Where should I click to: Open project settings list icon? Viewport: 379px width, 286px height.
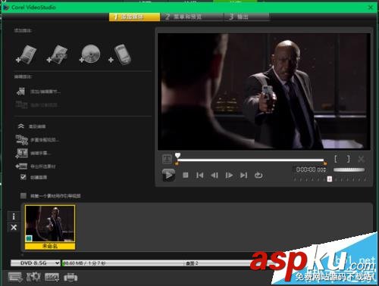pos(15,277)
